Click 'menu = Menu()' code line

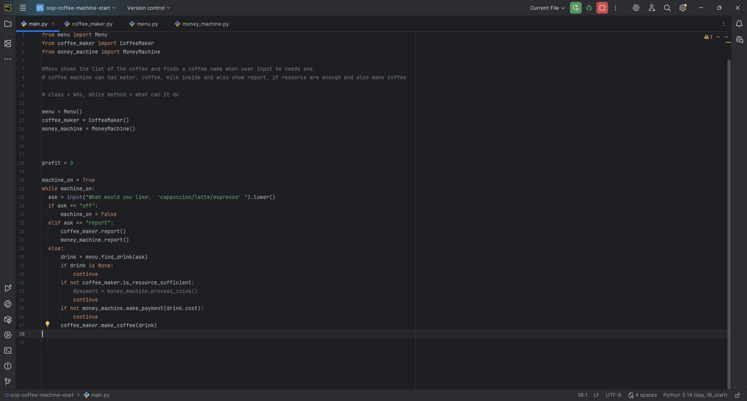62,111
